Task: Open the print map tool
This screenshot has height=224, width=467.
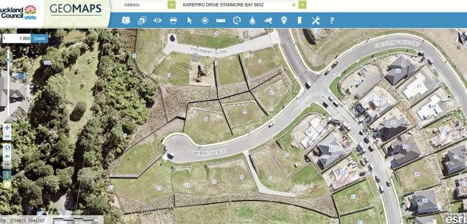Action: [x=173, y=20]
